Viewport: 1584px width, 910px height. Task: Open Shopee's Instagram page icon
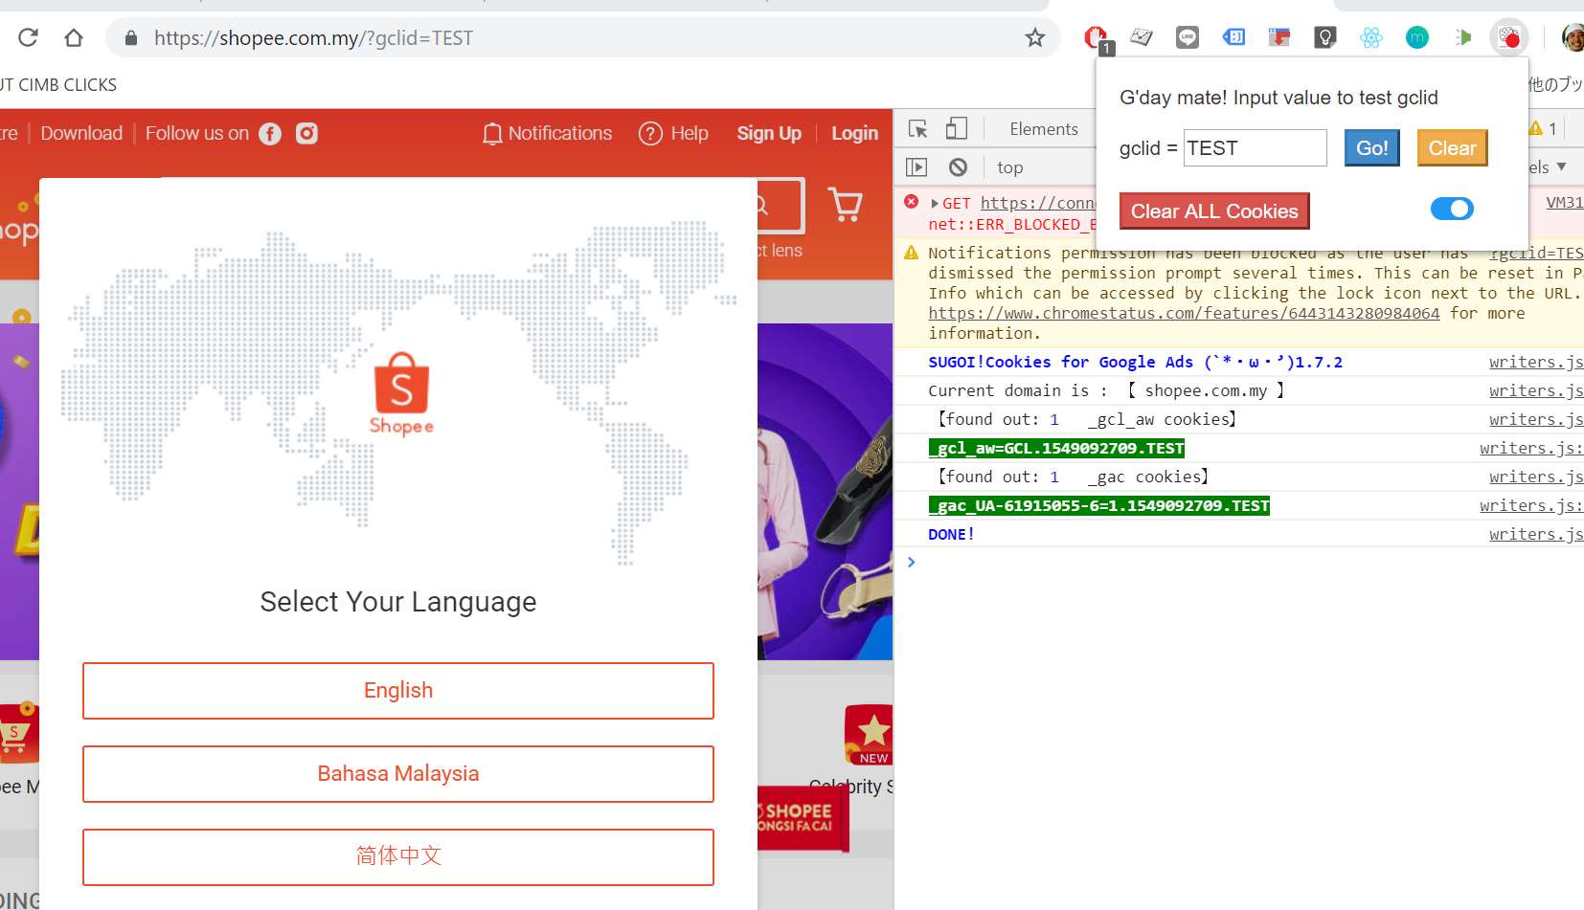point(306,134)
